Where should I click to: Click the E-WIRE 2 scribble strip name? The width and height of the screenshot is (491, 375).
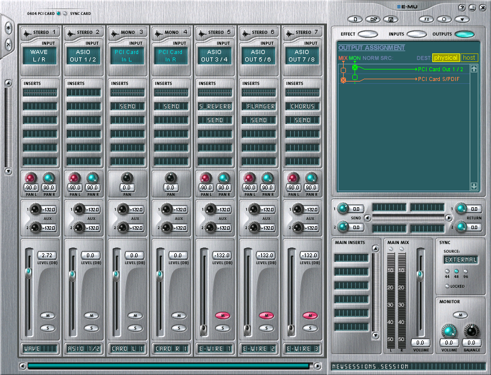click(x=258, y=349)
